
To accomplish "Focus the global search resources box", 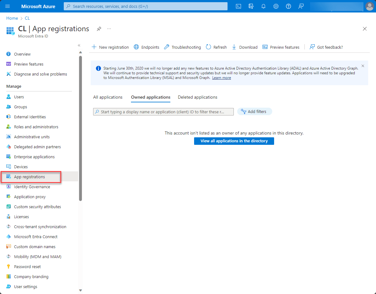I will click(x=146, y=6).
